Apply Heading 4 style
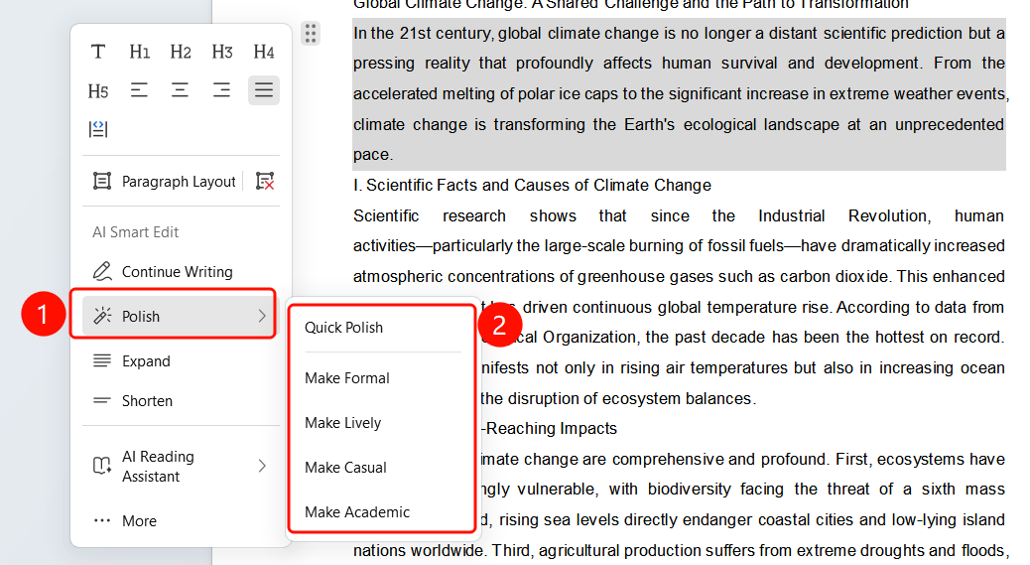 pos(263,52)
